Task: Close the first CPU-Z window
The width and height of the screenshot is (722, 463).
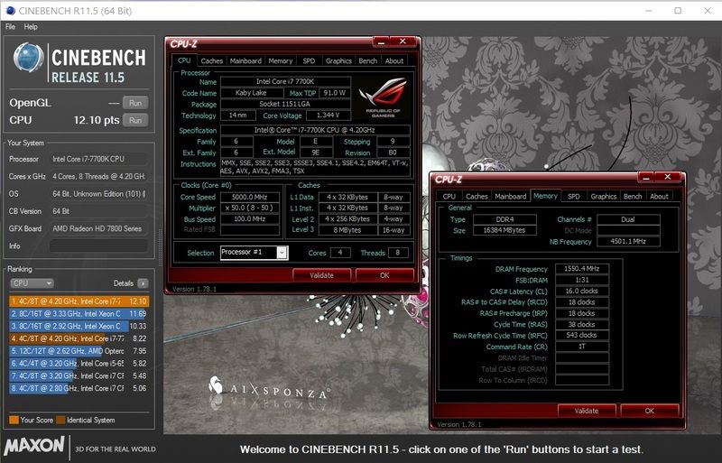Action: pos(403,42)
